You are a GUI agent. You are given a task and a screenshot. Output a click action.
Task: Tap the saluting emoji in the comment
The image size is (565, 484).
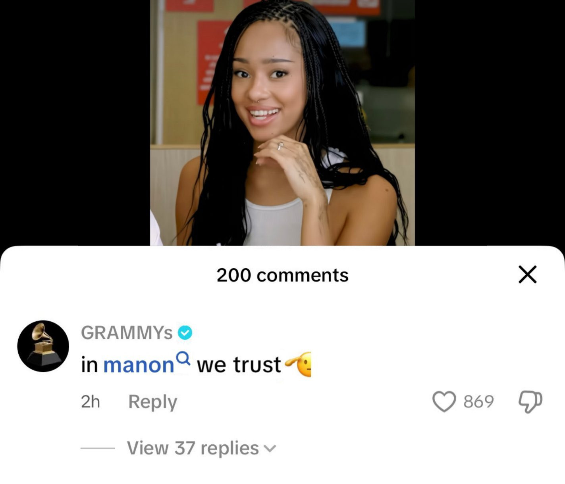pyautogui.click(x=298, y=364)
